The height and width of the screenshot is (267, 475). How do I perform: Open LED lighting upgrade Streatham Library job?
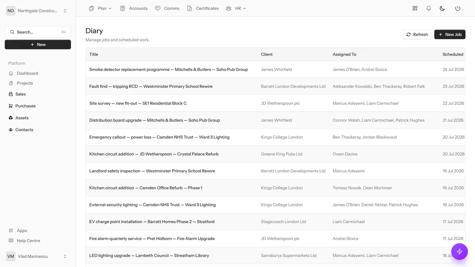tap(149, 256)
